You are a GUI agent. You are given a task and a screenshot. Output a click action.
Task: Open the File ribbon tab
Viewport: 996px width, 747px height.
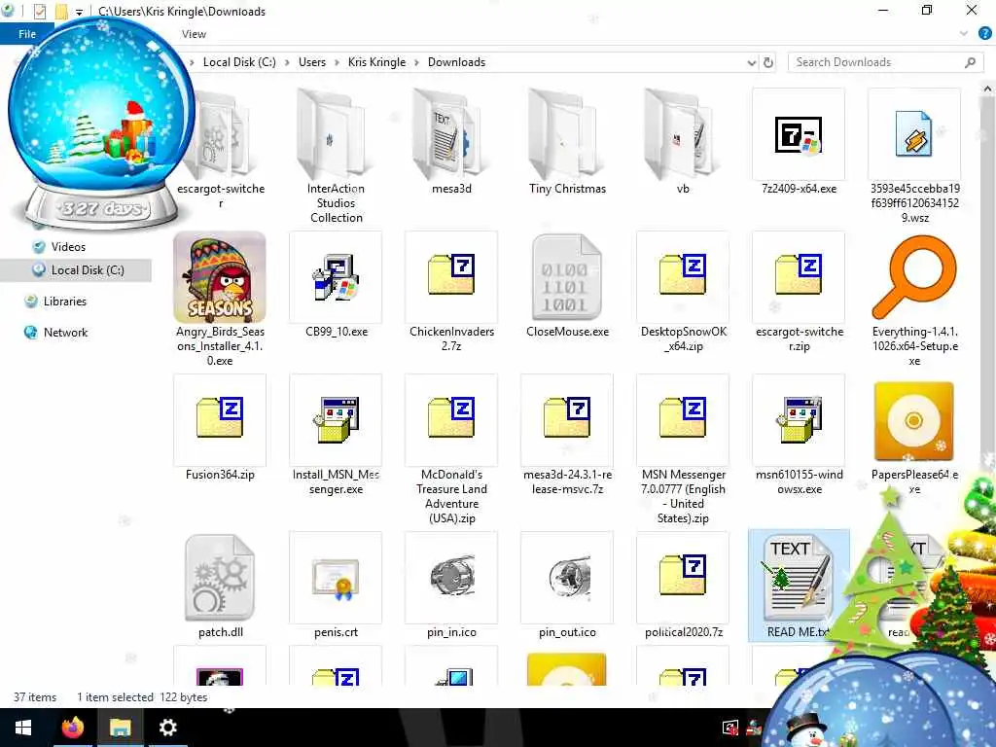[x=27, y=34]
